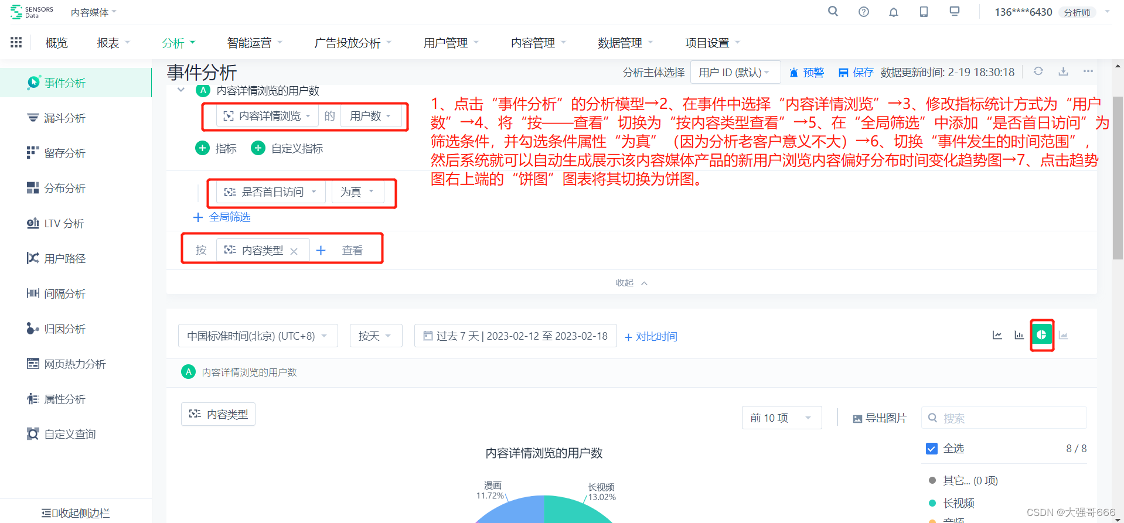Viewport: 1124px width, 523px height.
Task: Toggle the 其它 series in the legend
Action: [x=963, y=481]
